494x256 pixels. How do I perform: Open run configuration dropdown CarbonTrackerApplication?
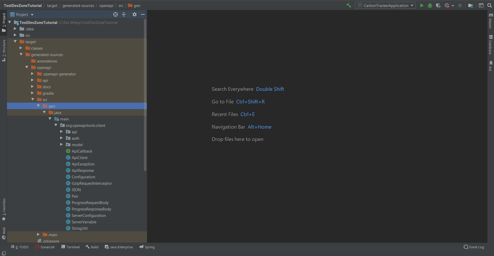tap(385, 5)
